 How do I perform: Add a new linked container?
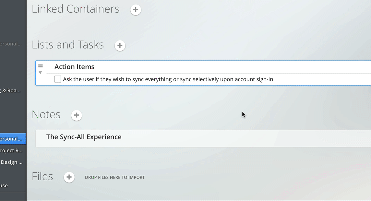tap(136, 10)
